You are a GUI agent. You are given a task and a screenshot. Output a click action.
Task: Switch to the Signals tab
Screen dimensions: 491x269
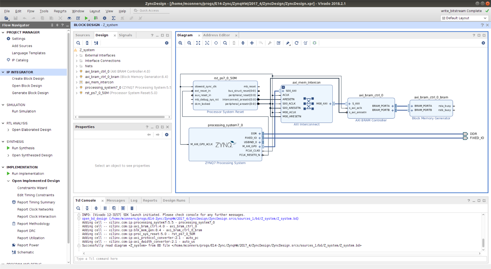(x=125, y=35)
